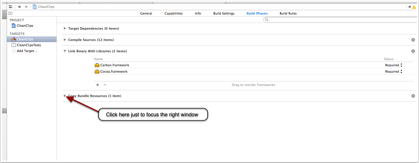Viewport: 419px width, 163px height.
Task: Expand the Compile Sources section
Action: (65, 40)
